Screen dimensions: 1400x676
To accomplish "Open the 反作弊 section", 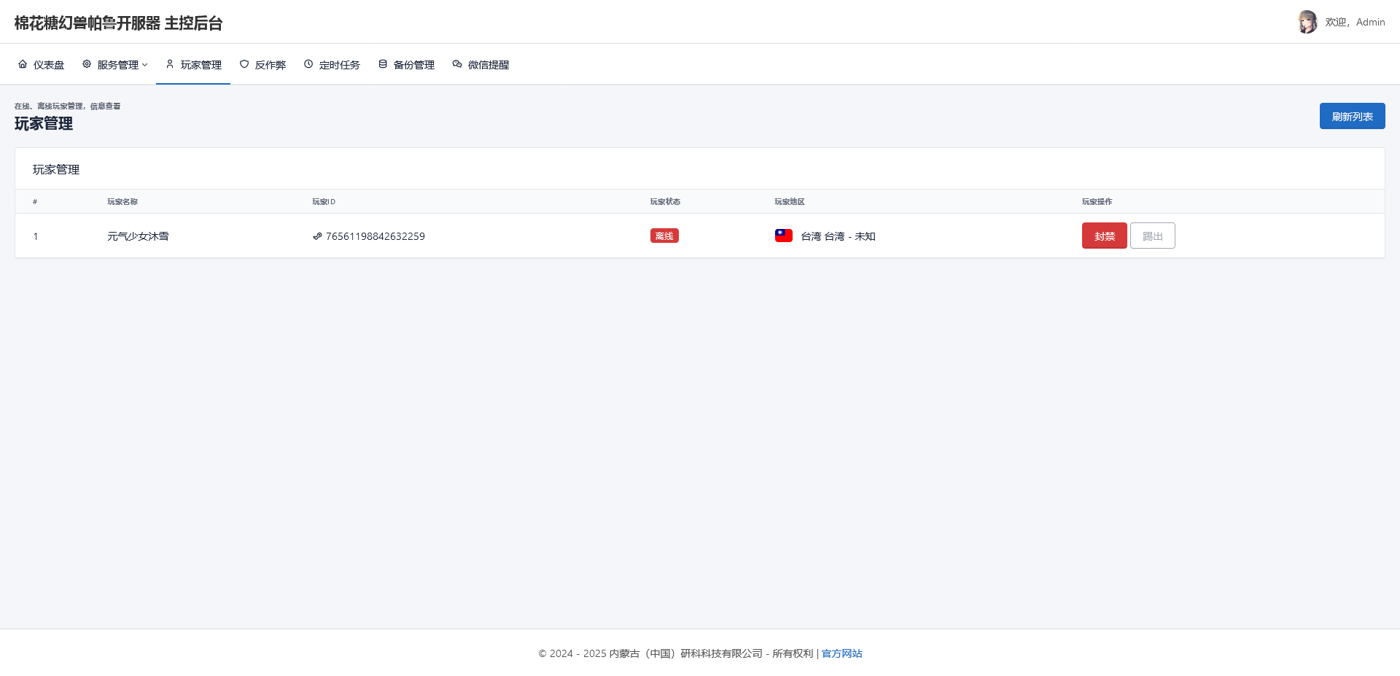I will tap(270, 64).
